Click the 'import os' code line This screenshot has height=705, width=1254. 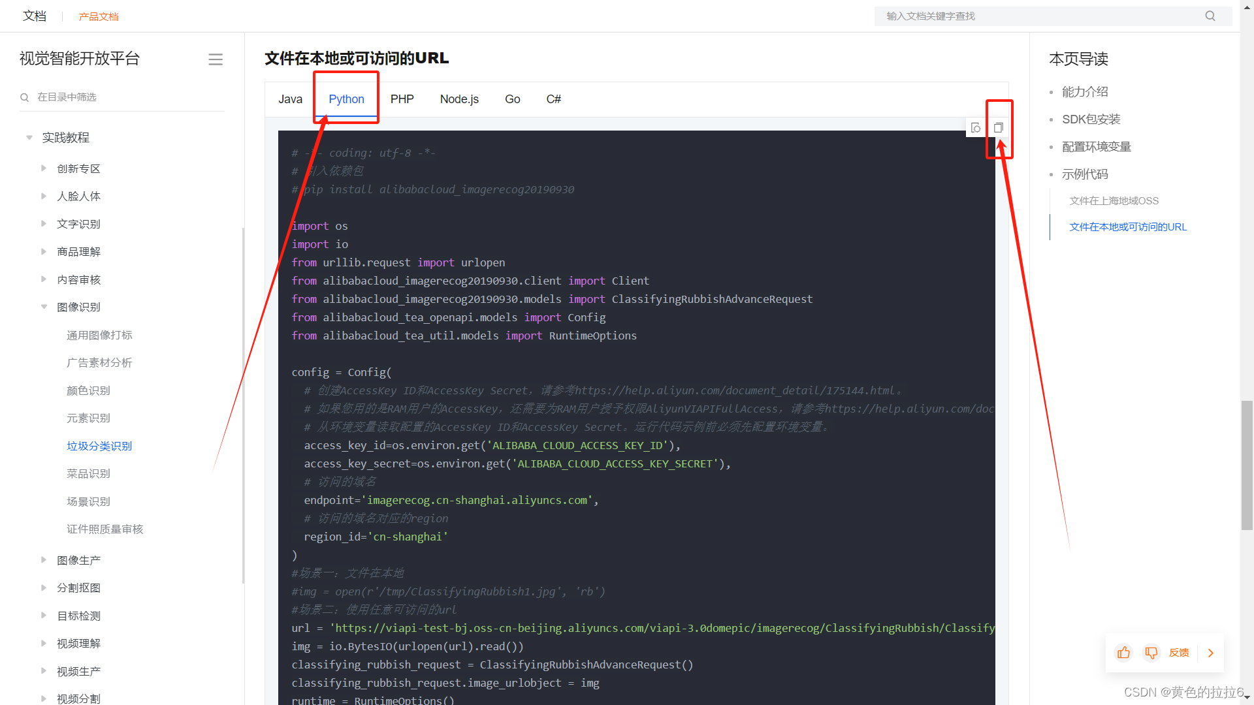click(x=319, y=226)
